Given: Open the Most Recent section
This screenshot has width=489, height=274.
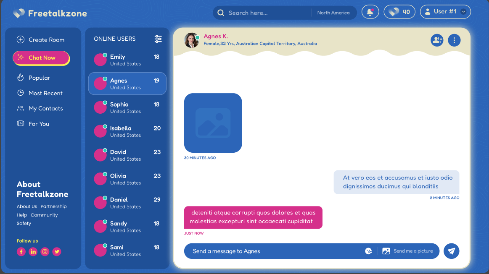Looking at the screenshot, I should (x=45, y=93).
